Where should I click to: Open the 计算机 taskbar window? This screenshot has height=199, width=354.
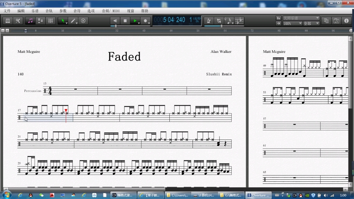(x=204, y=195)
